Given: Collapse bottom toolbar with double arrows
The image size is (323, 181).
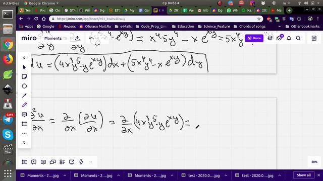Looking at the screenshot, I should coord(91,162).
